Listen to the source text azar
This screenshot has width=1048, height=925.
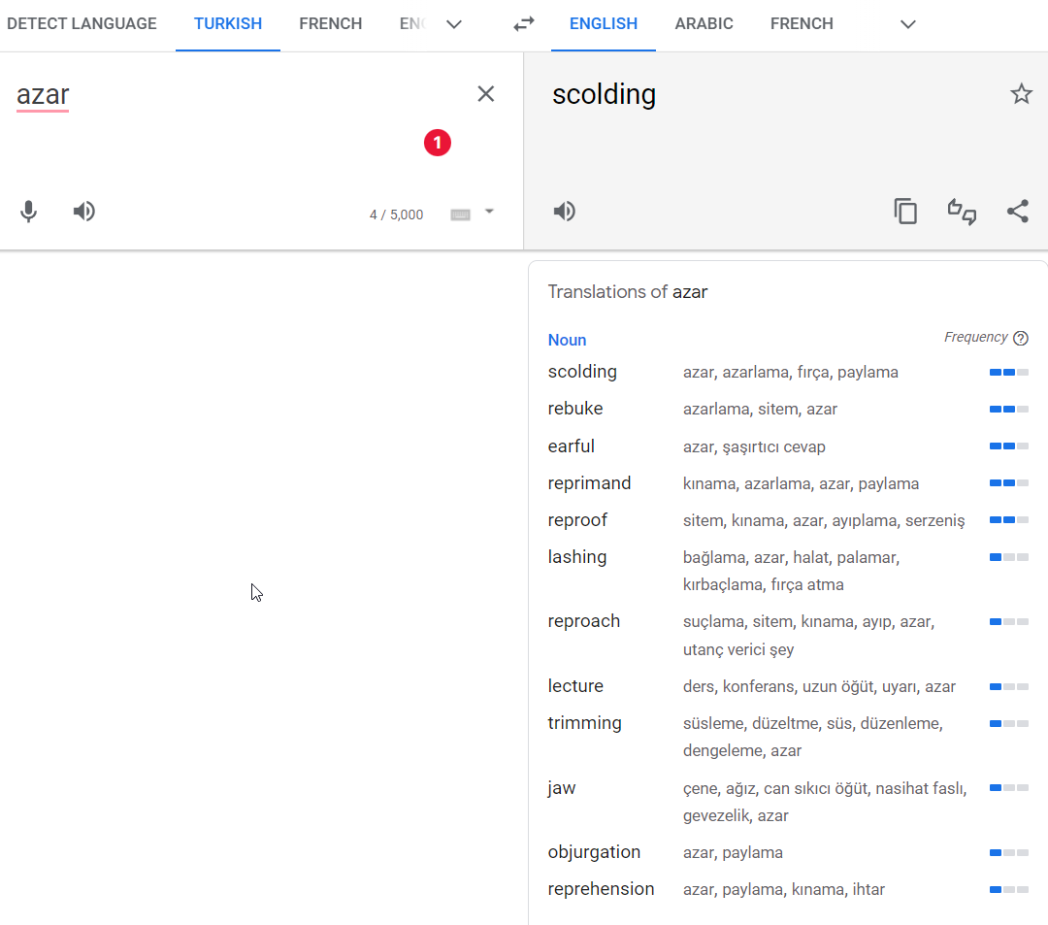[x=84, y=212]
